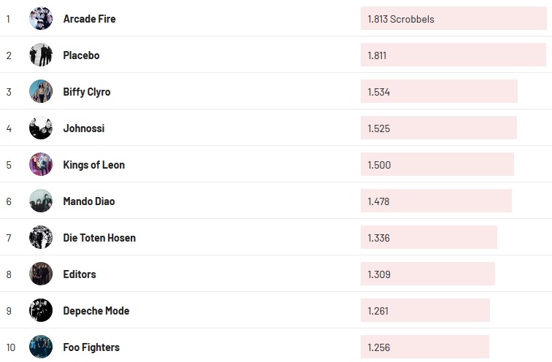Click the Depeche Mode artist name

point(96,311)
